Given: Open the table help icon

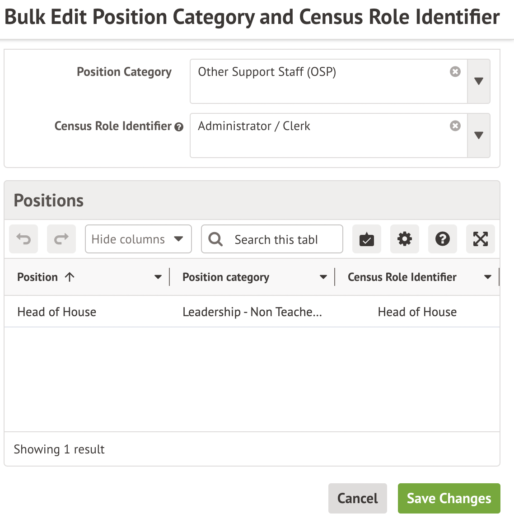Looking at the screenshot, I should [443, 239].
